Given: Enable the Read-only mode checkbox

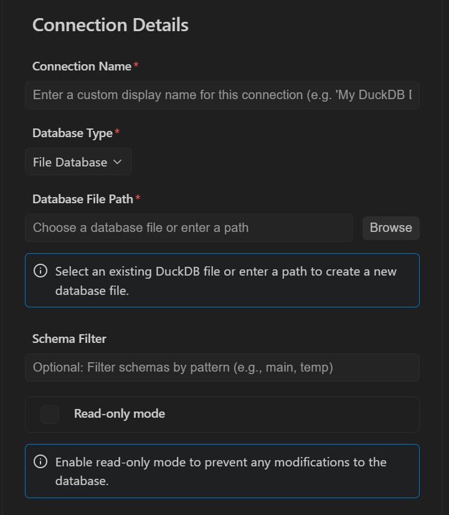Looking at the screenshot, I should (x=50, y=414).
